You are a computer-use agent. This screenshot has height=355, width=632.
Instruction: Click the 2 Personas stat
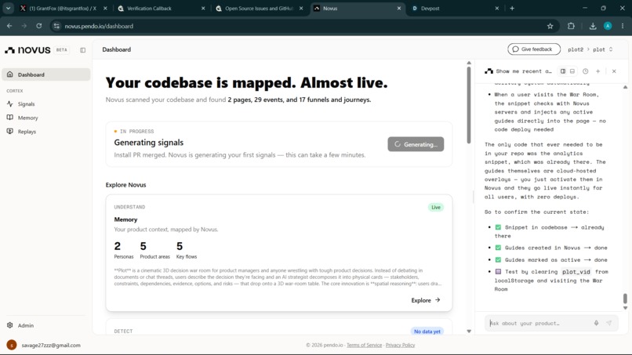123,250
